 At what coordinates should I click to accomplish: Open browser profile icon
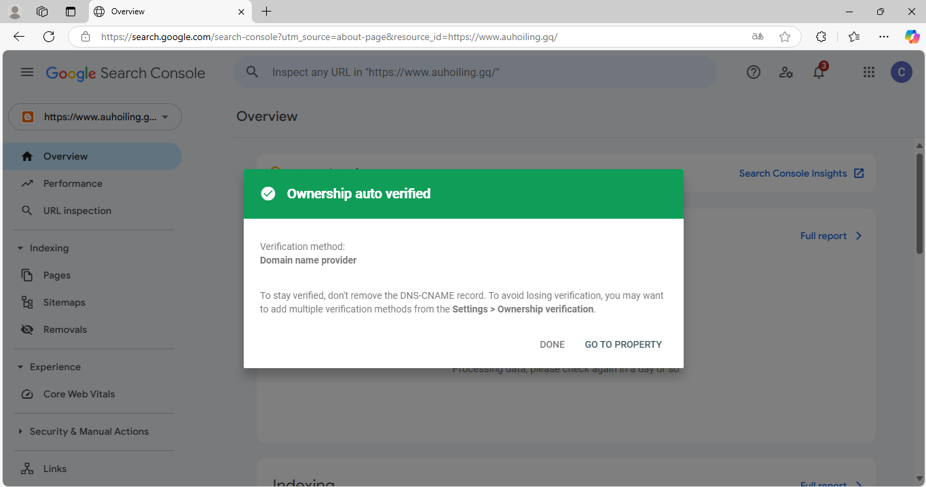(x=14, y=12)
